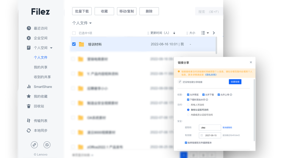Screen dimensions: 281x158
Task: Close the 链接分享 dialog
Action: click(251, 62)
